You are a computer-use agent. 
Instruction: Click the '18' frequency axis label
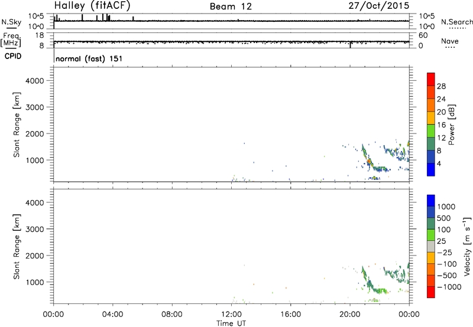tap(40, 35)
